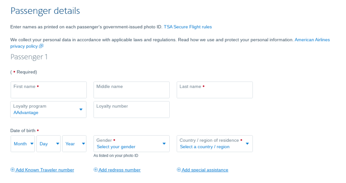This screenshot has height=183, width=346.
Task: Click the Passenger 1 section heading
Action: coord(29,57)
